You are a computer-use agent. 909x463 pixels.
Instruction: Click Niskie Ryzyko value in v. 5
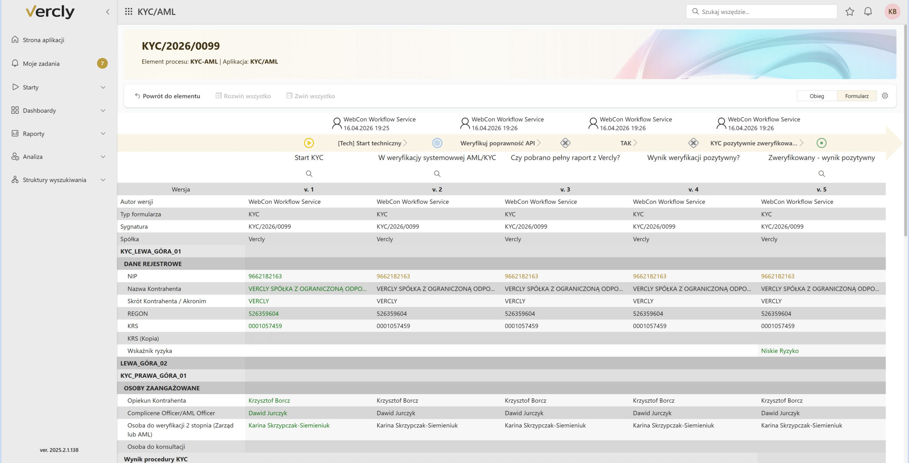pyautogui.click(x=780, y=351)
